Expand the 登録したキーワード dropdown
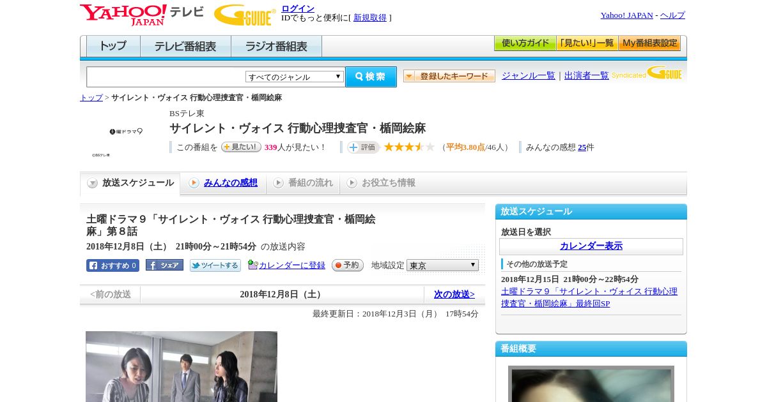This screenshot has height=402, width=767. (449, 76)
